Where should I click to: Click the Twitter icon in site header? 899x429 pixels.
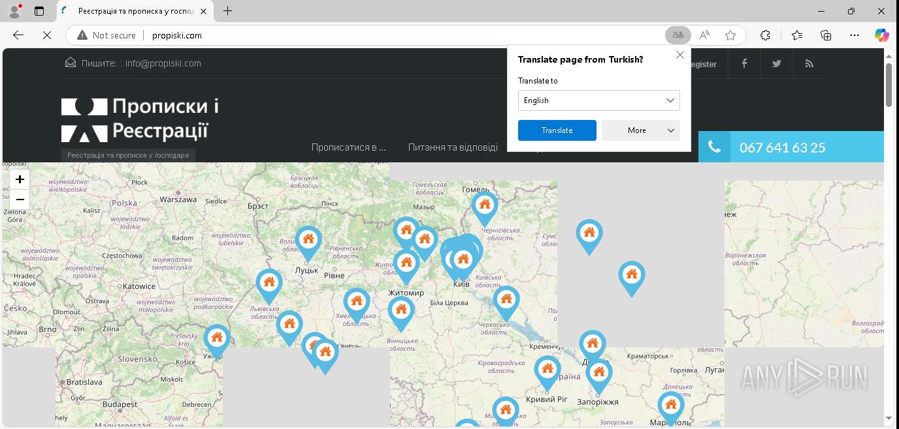pyautogui.click(x=777, y=64)
